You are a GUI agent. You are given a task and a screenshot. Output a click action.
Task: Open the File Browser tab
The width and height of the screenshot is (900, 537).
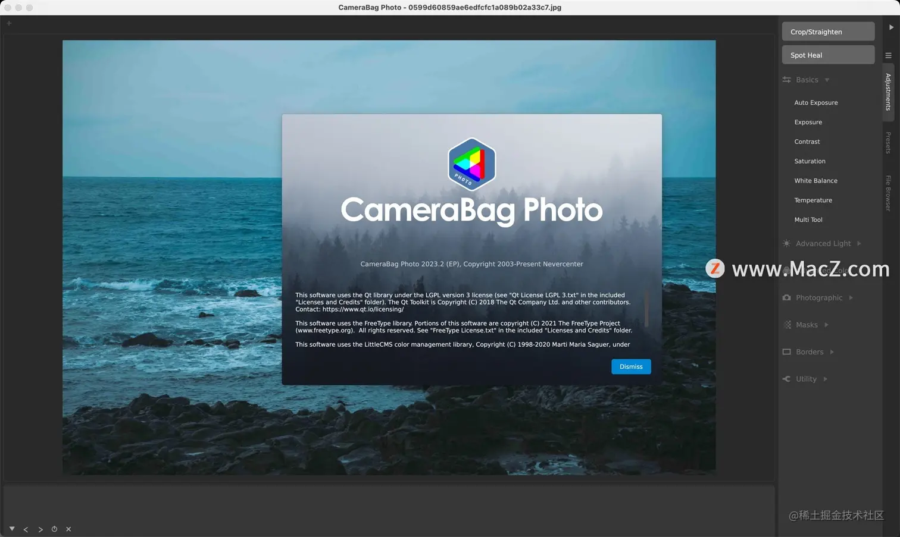click(888, 193)
